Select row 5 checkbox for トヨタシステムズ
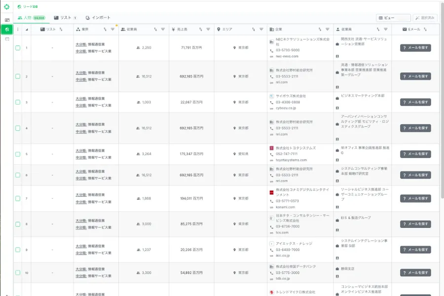444x296 pixels. point(18,154)
